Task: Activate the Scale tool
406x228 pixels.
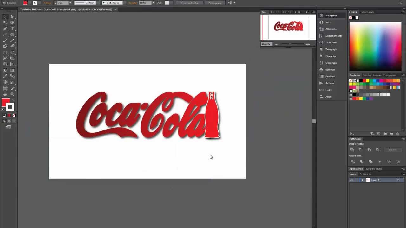Action: 12,52
